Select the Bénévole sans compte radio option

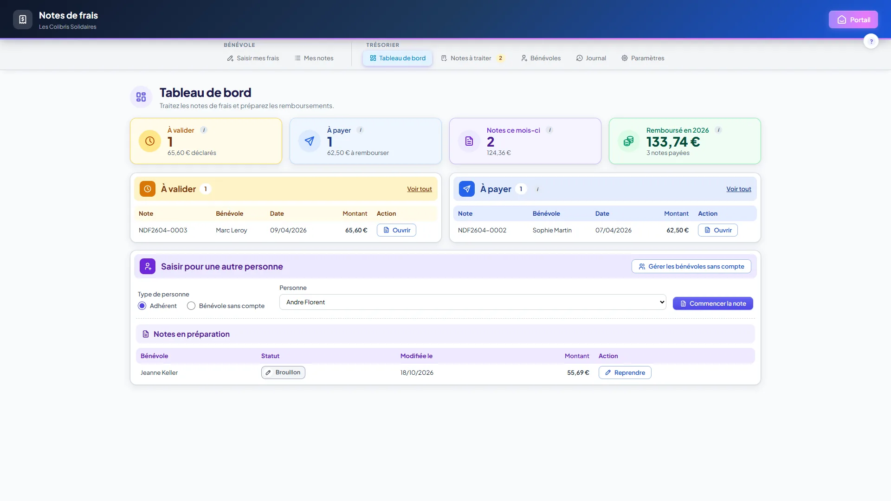pyautogui.click(x=191, y=306)
